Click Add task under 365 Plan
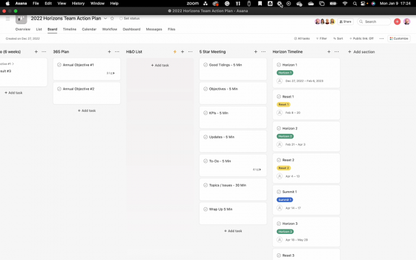416x260 pixels. pos(86,110)
